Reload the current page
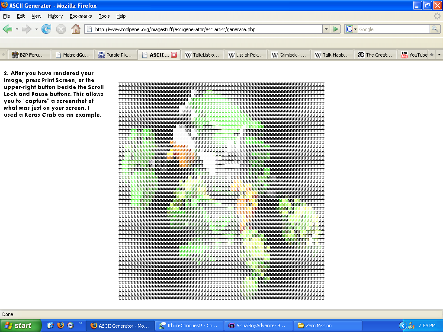443x332 pixels. (x=46, y=29)
